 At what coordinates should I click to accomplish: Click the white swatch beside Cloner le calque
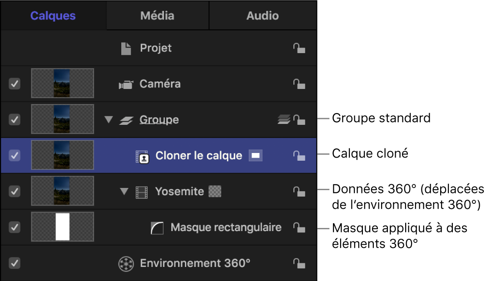pyautogui.click(x=255, y=155)
